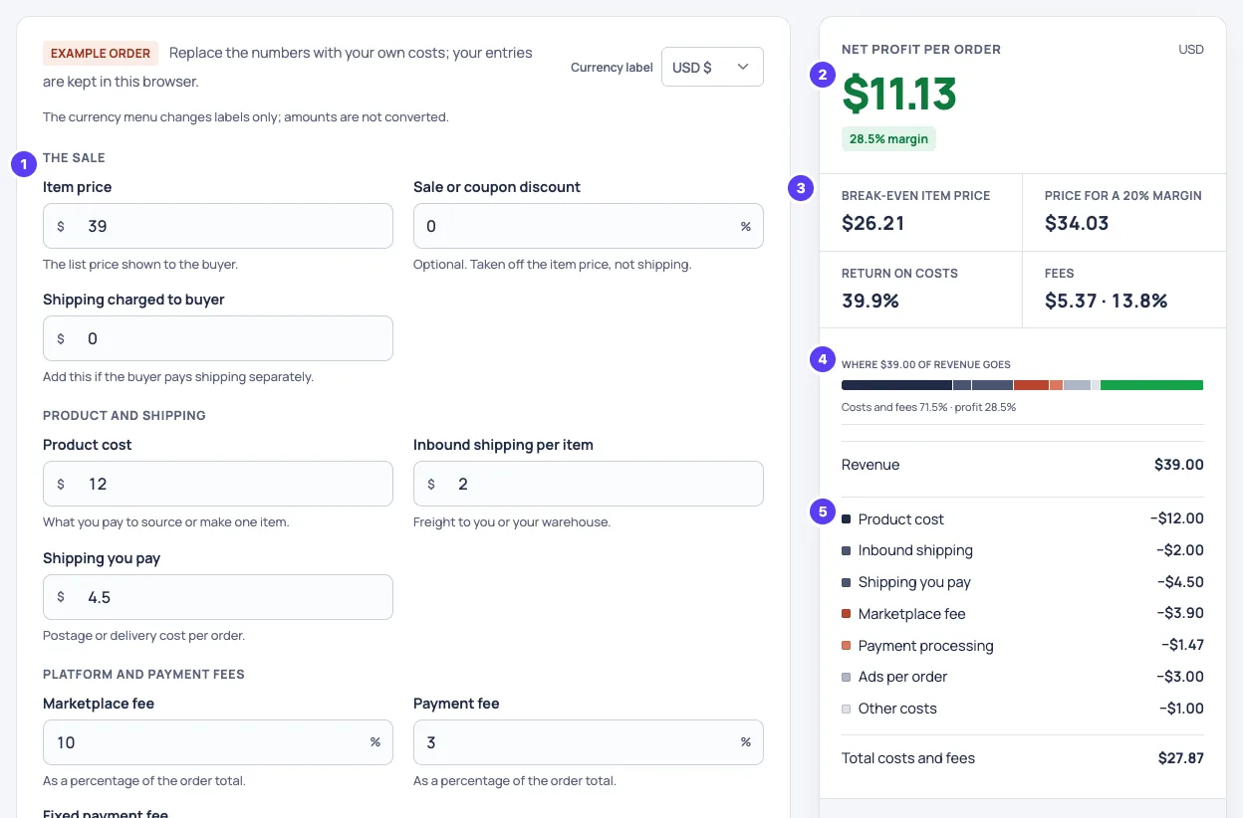Click the EXAMPLE ORDER badge
This screenshot has width=1243, height=818.
pos(101,54)
